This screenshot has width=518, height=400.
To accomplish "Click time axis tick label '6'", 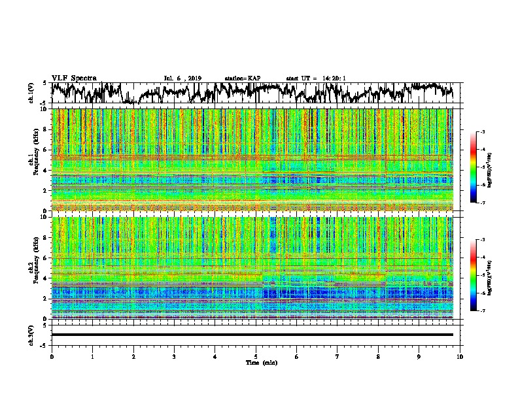I will (x=297, y=357).
